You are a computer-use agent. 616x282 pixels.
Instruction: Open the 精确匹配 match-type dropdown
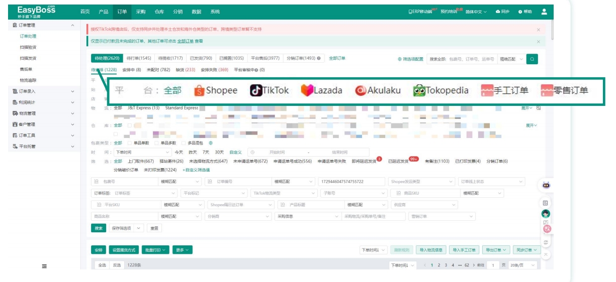[x=511, y=59]
